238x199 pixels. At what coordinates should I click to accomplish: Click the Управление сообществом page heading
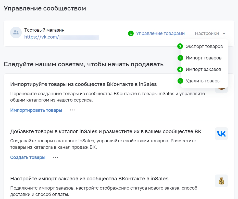click(x=45, y=8)
